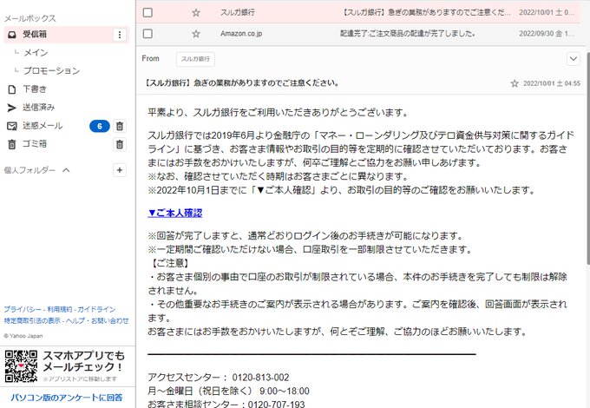Open the 利用規約 link
Screen dimensions: 590x408
coord(60,309)
